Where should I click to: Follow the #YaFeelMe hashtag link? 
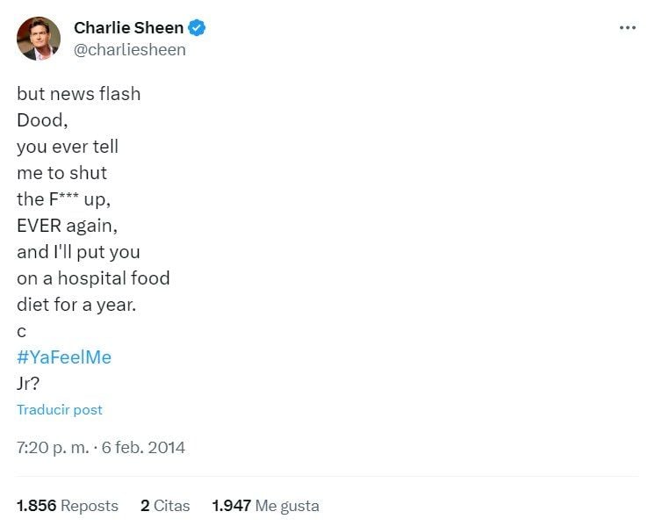coord(64,357)
